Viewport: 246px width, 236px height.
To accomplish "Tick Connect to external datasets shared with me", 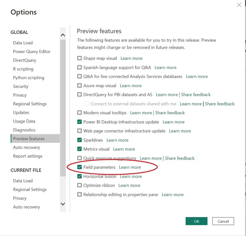I will coord(87,104).
